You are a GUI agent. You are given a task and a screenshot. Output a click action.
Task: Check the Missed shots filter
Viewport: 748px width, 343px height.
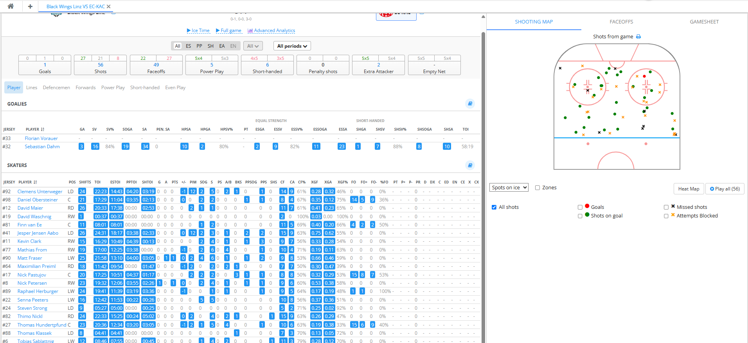pyautogui.click(x=666, y=207)
